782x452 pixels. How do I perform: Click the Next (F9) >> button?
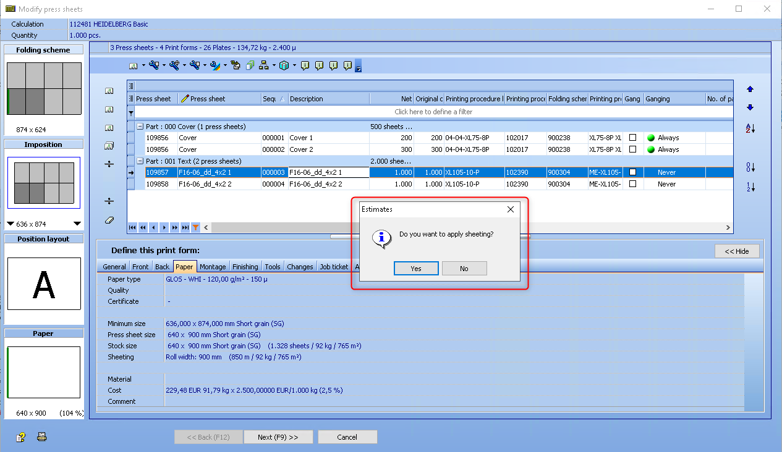coord(278,437)
